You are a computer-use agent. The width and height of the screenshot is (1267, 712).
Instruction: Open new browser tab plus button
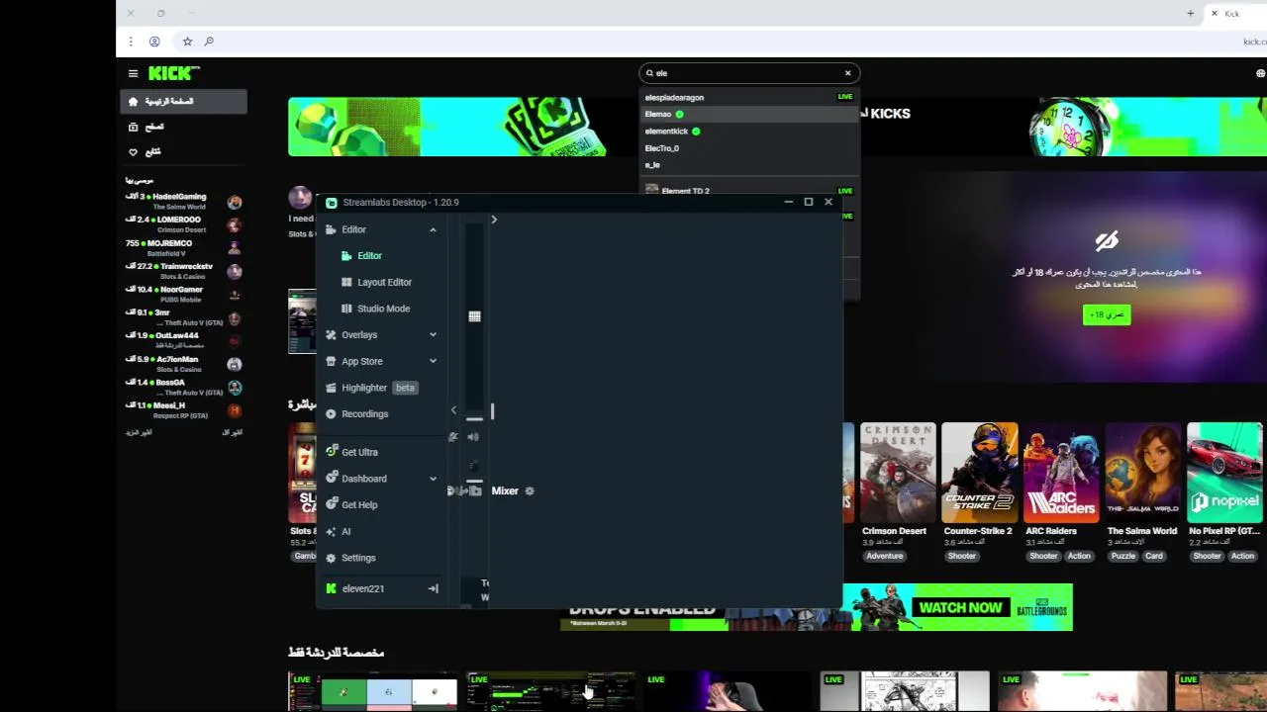tap(1191, 14)
